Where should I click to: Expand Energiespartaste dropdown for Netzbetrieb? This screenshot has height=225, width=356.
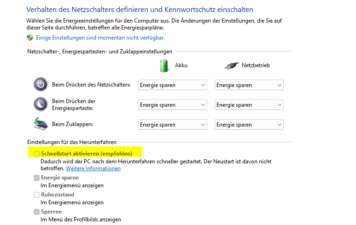pos(249,105)
